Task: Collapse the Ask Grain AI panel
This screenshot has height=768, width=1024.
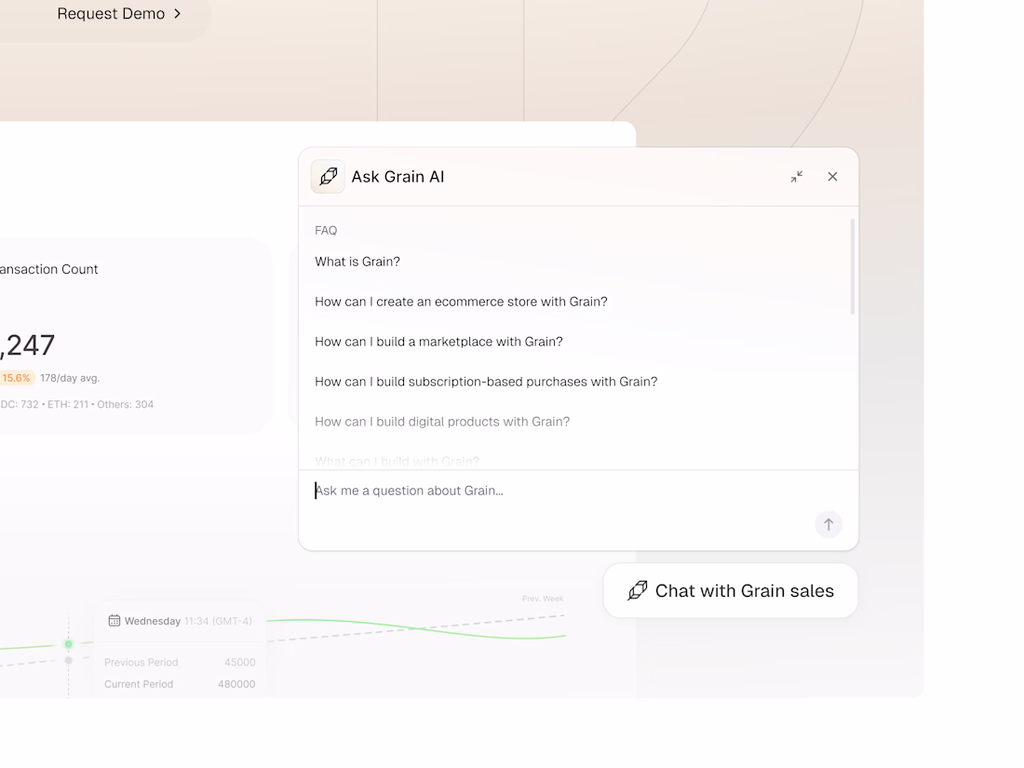Action: [x=797, y=177]
